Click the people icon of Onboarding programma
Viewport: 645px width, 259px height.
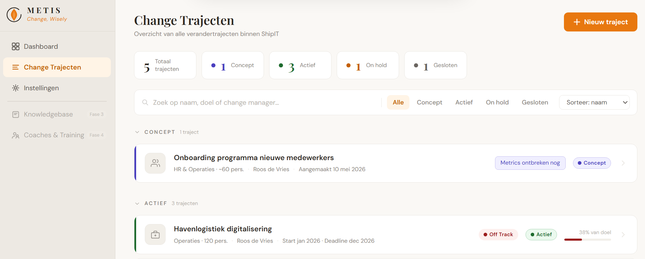(x=155, y=163)
